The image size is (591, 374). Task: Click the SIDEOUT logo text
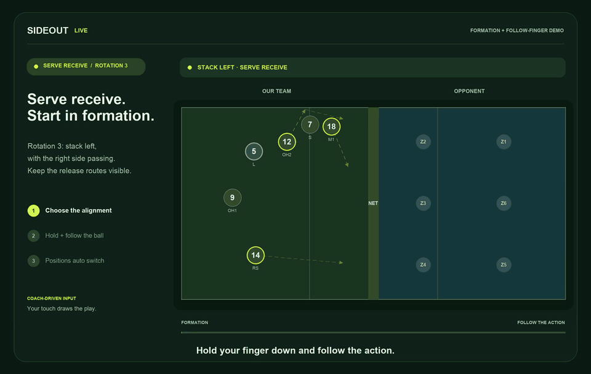click(x=48, y=31)
